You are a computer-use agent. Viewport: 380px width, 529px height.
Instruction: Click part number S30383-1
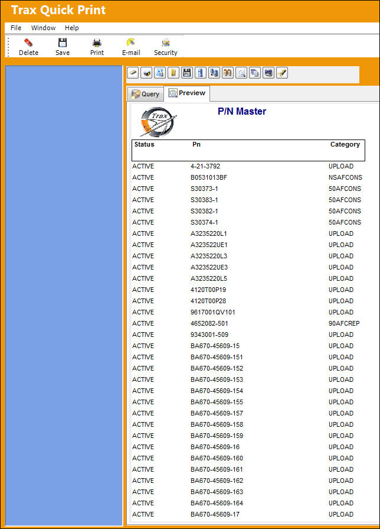point(204,200)
